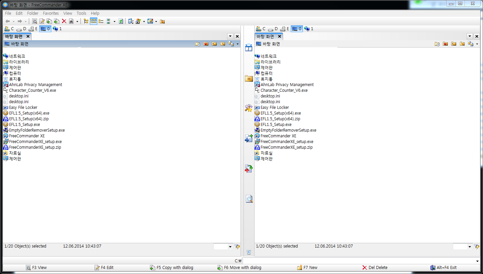
Task: Select the small icons view mode button
Action: pos(94,21)
